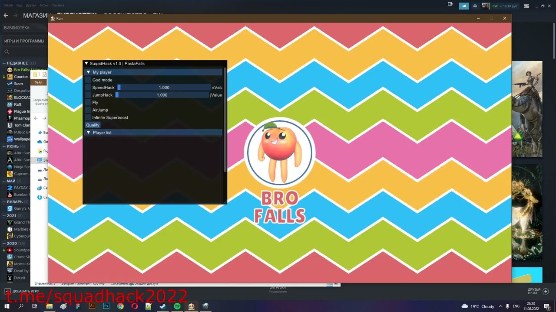
Task: Open FW account dropdown in Steam
Action: [x=500, y=6]
